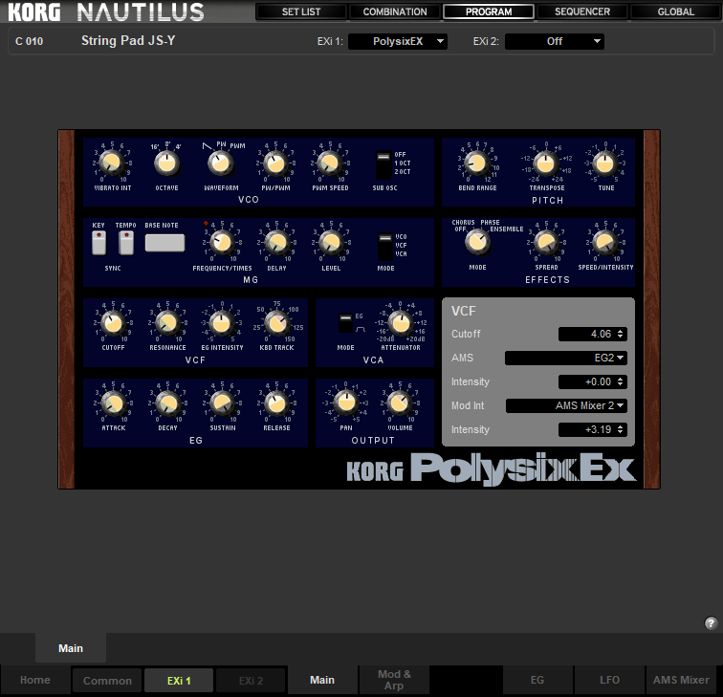This screenshot has height=697, width=723.
Task: Open the Mod & Arp tab
Action: coord(394,680)
